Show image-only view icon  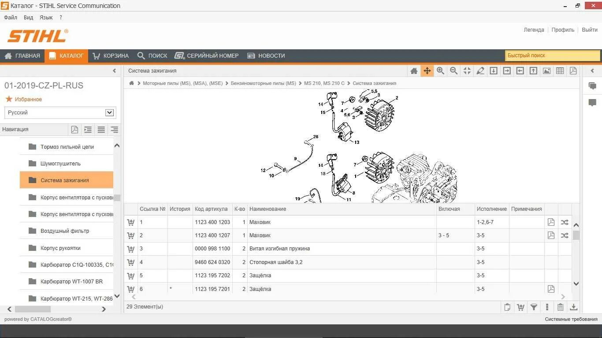pos(546,71)
